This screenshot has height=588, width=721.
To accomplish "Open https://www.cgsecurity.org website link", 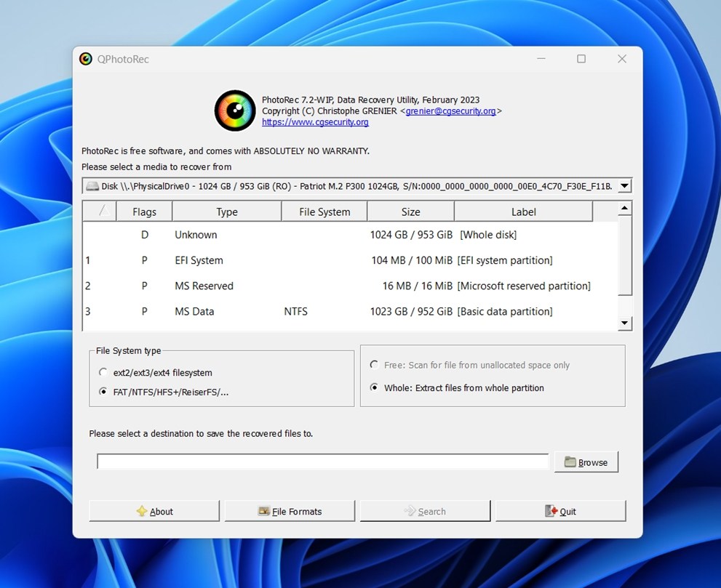I will pos(315,122).
